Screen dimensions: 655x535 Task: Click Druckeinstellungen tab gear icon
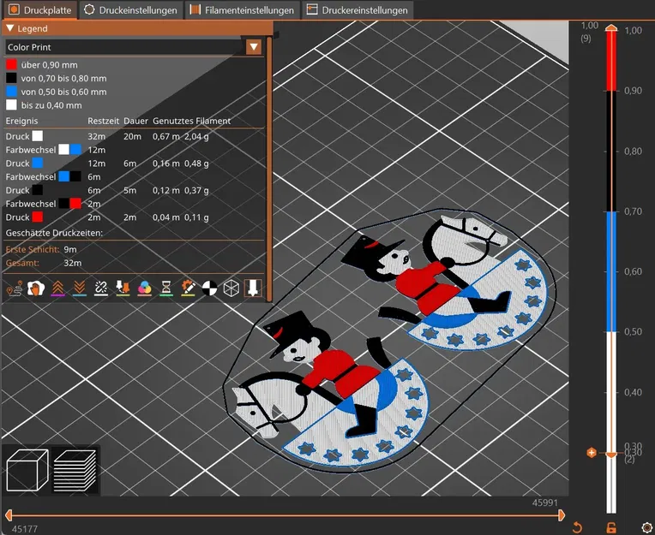click(x=89, y=9)
